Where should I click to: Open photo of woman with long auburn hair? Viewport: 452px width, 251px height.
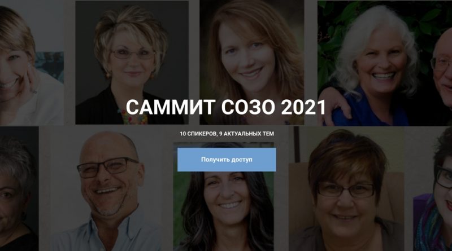tap(251, 63)
